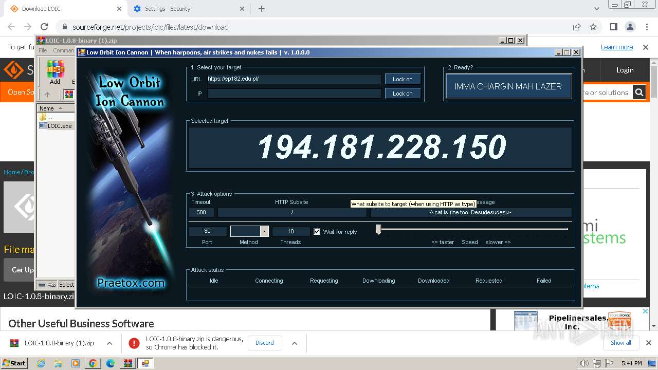The height and width of the screenshot is (370, 658).
Task: Click the volume speaker icon in system tray
Action: [x=584, y=363]
